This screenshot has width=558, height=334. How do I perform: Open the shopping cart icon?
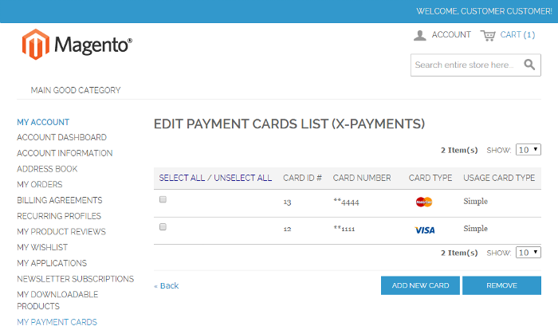[488, 35]
